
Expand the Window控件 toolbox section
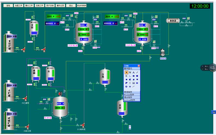click(x=132, y=95)
